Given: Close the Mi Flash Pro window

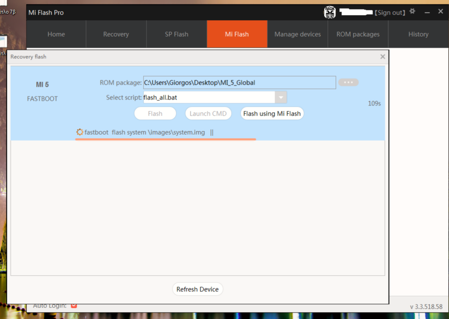Looking at the screenshot, I should pyautogui.click(x=441, y=11).
